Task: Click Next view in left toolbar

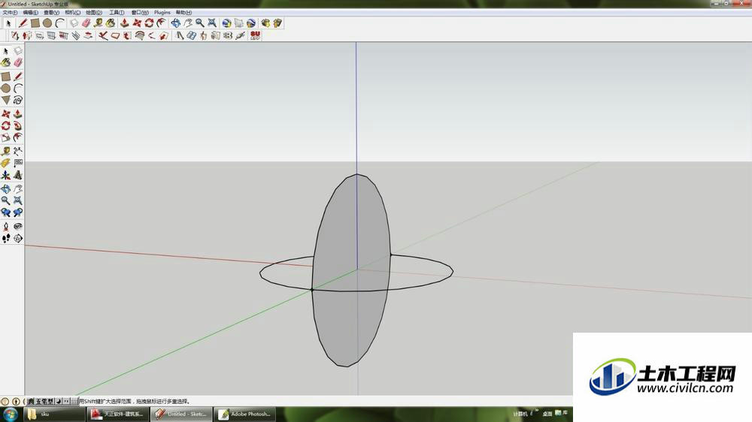Action: (18, 213)
